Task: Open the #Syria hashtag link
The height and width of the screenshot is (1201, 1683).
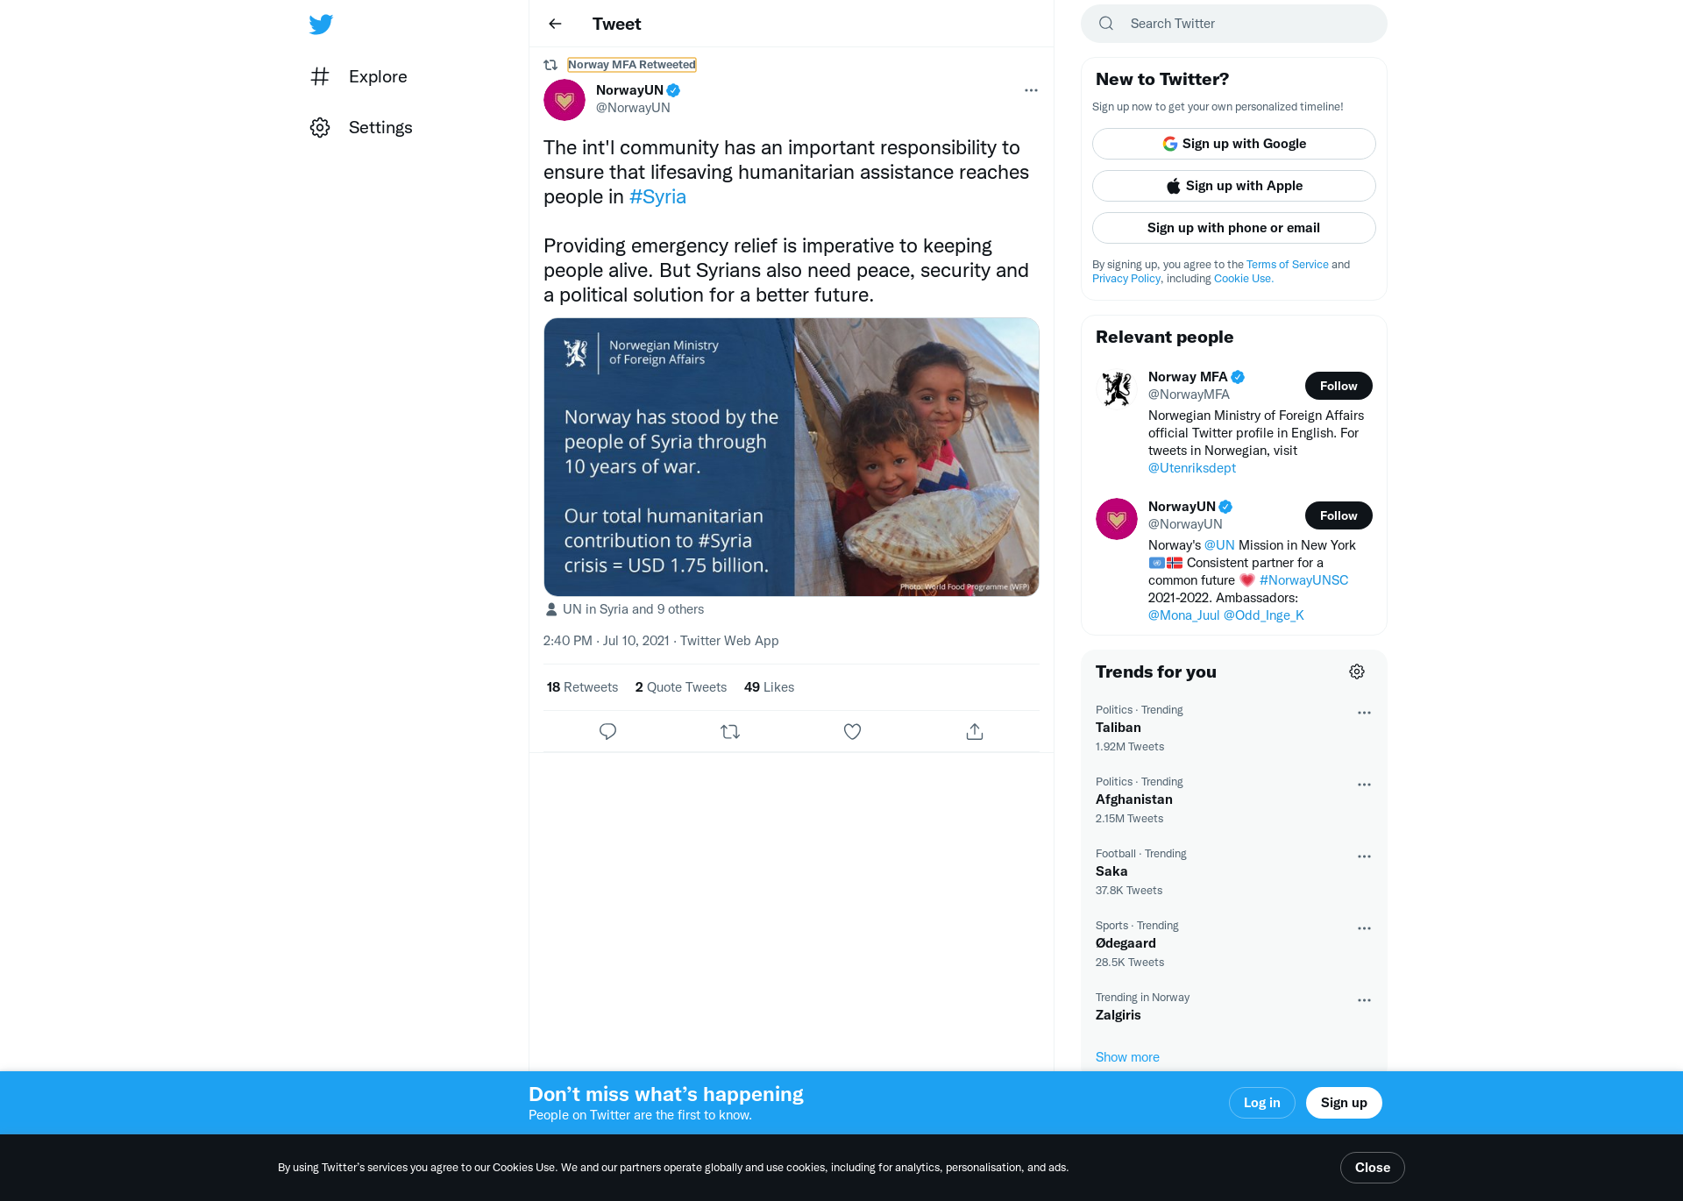Action: 657,196
